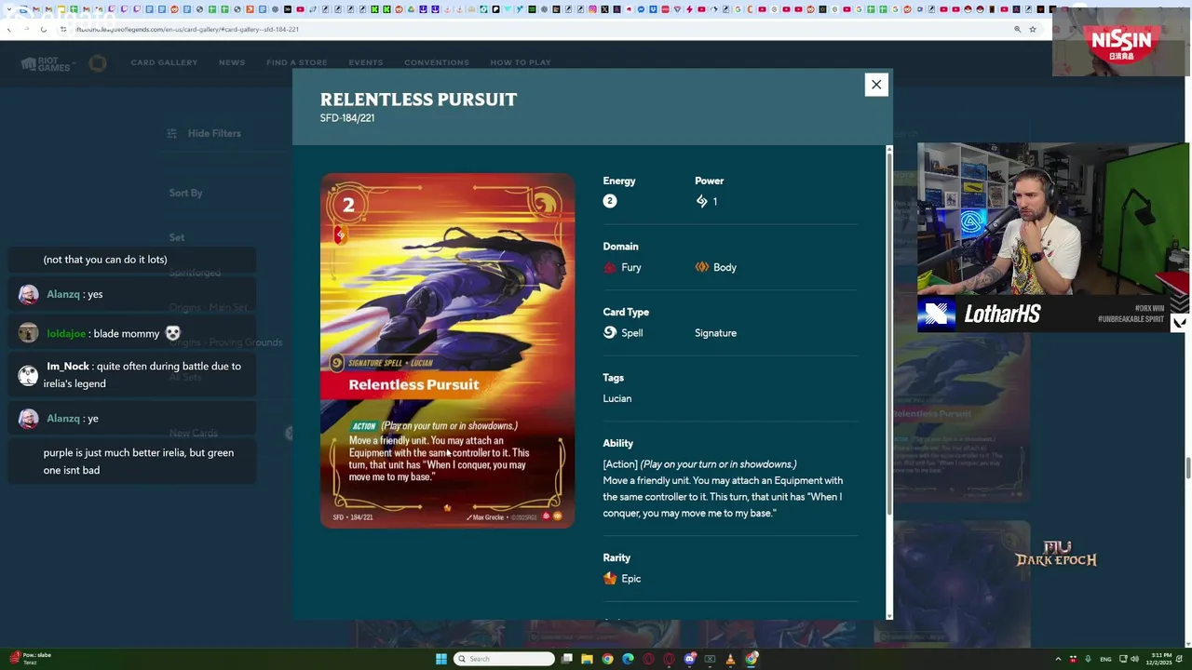Screen dimensions: 1192x670
Task: Choose the Spiritforged set option
Action: tap(195, 273)
